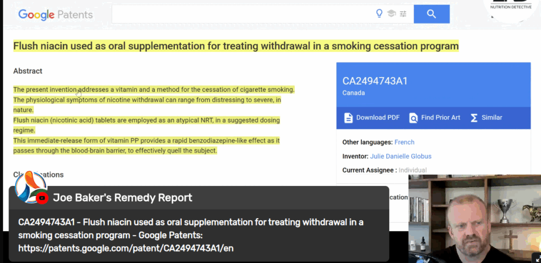Click the Download PDF document icon

tap(349, 118)
